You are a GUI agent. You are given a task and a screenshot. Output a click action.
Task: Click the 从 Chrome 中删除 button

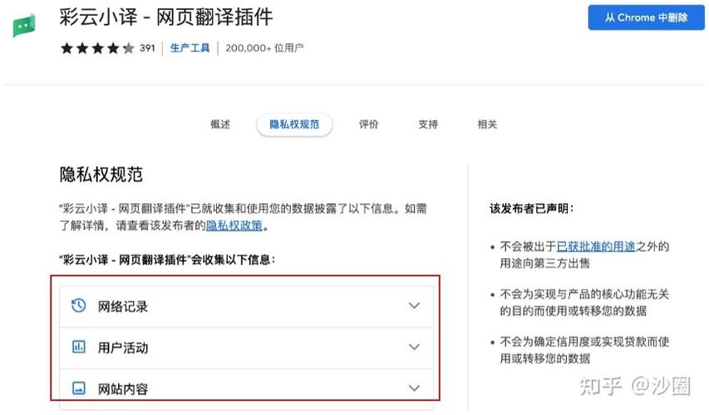pyautogui.click(x=646, y=17)
